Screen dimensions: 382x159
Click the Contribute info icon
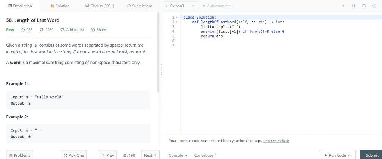[215, 155]
